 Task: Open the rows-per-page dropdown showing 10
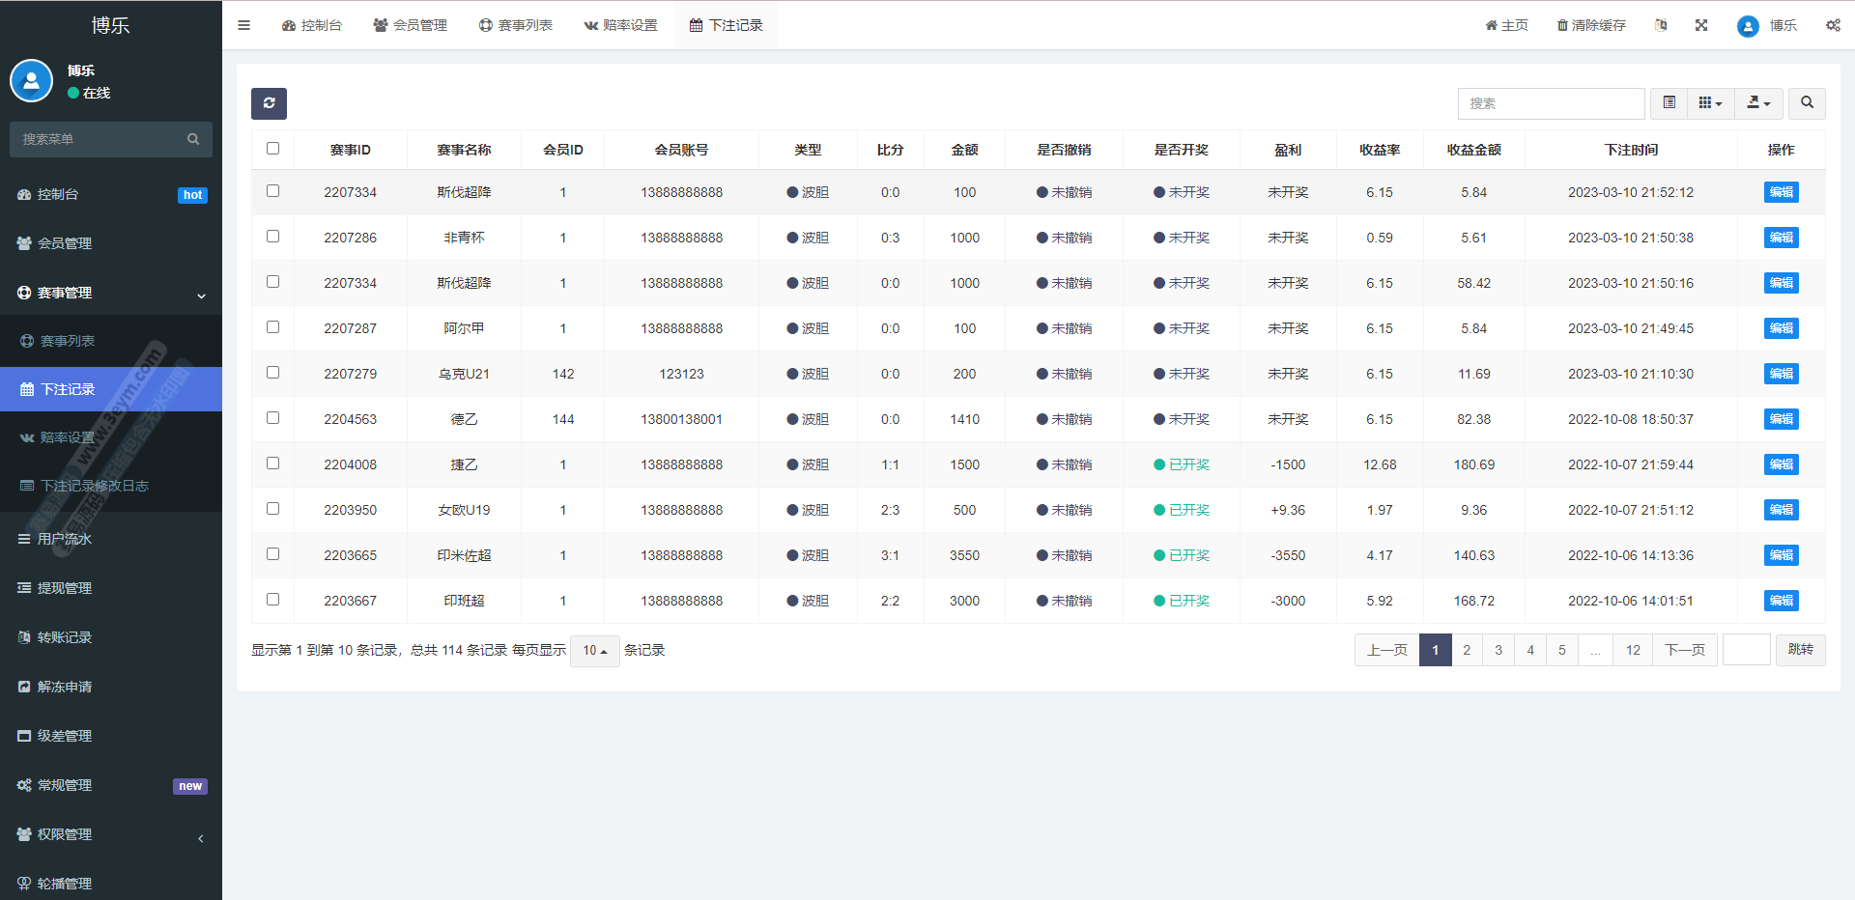pyautogui.click(x=594, y=651)
